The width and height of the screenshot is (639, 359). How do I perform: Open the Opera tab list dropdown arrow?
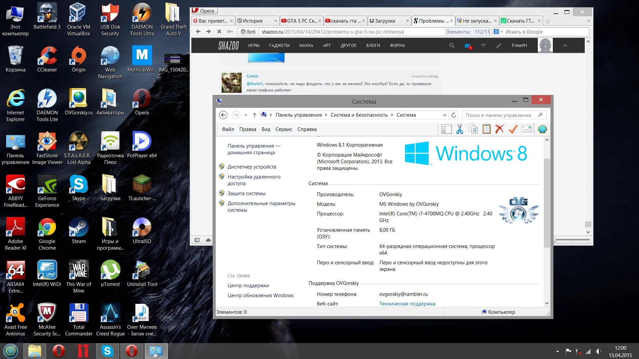[x=588, y=21]
